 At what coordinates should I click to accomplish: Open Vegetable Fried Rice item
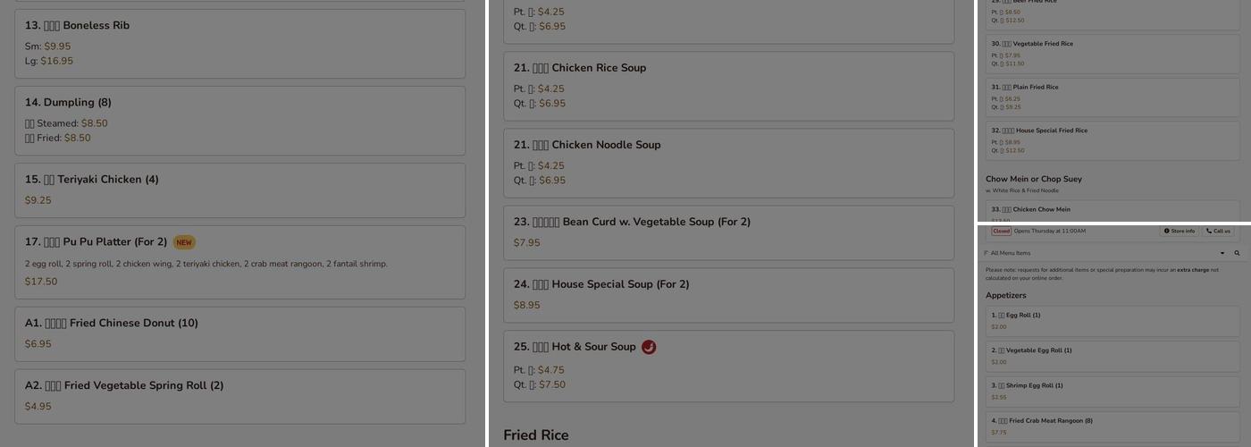point(1112,53)
